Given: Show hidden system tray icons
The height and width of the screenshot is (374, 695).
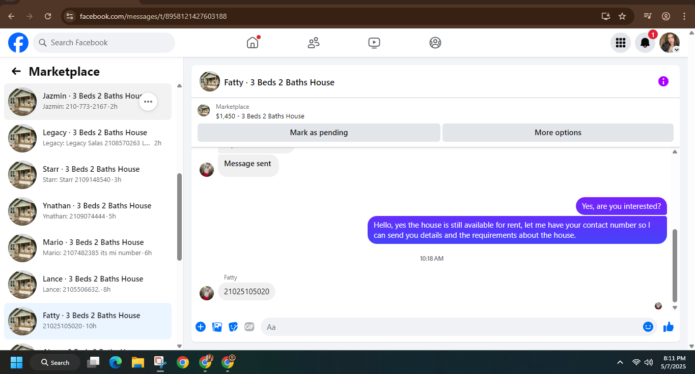Looking at the screenshot, I should [620, 362].
